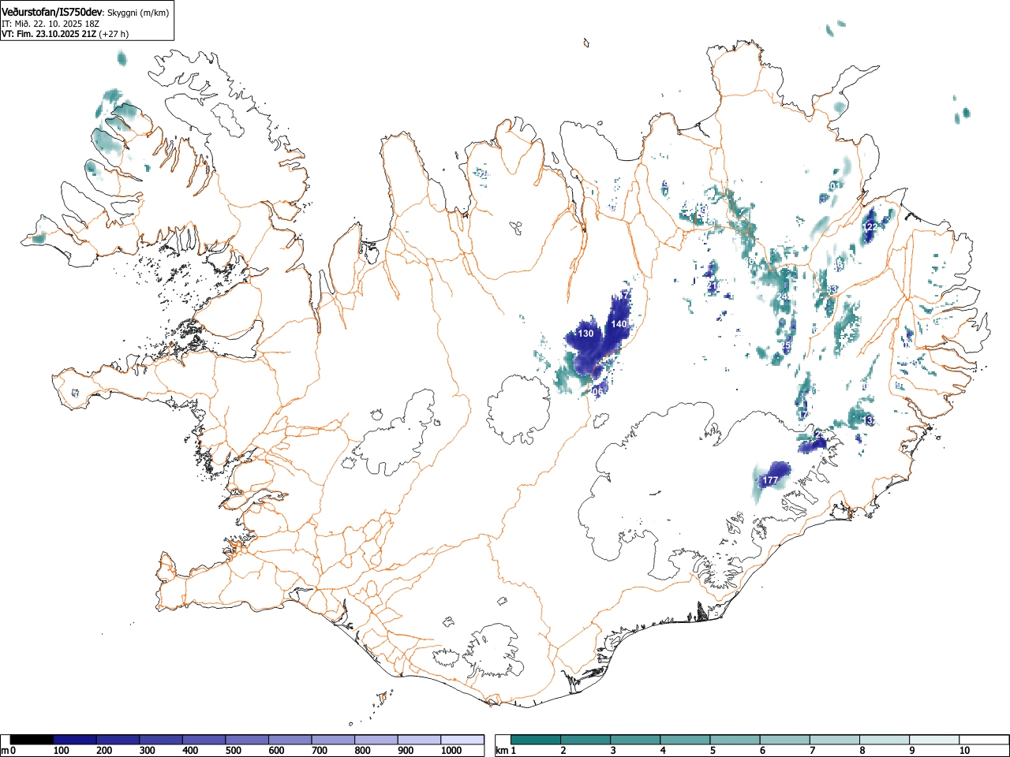Click the 'km' unit label in legend
This screenshot has height=757, width=1010.
(x=502, y=751)
